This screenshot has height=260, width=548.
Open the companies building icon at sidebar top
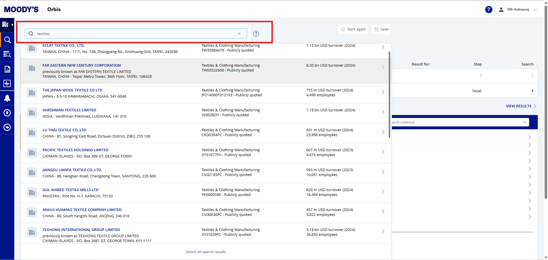(5, 24)
